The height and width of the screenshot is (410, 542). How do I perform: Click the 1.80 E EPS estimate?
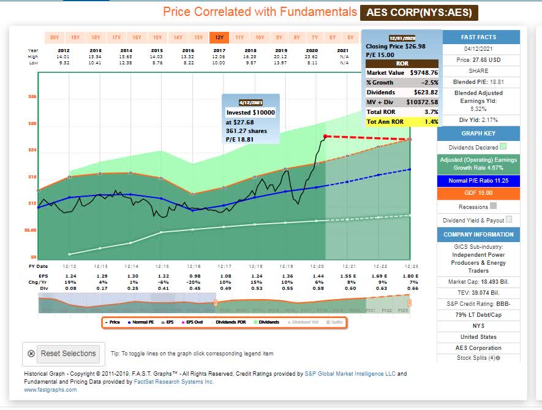click(x=410, y=276)
